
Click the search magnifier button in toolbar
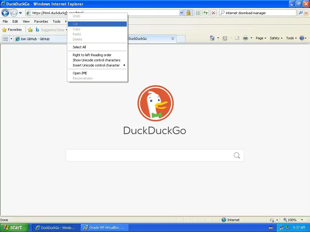(301, 13)
